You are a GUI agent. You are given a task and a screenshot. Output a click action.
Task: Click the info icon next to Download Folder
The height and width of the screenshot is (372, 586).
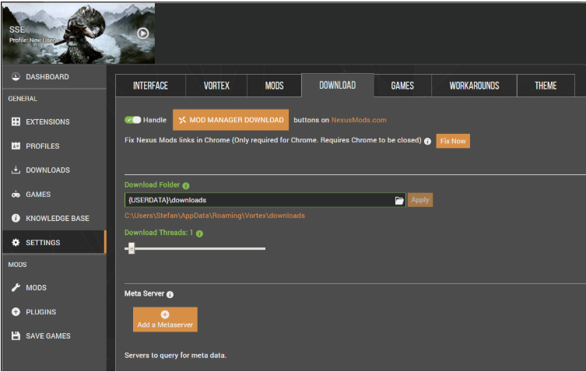(186, 185)
